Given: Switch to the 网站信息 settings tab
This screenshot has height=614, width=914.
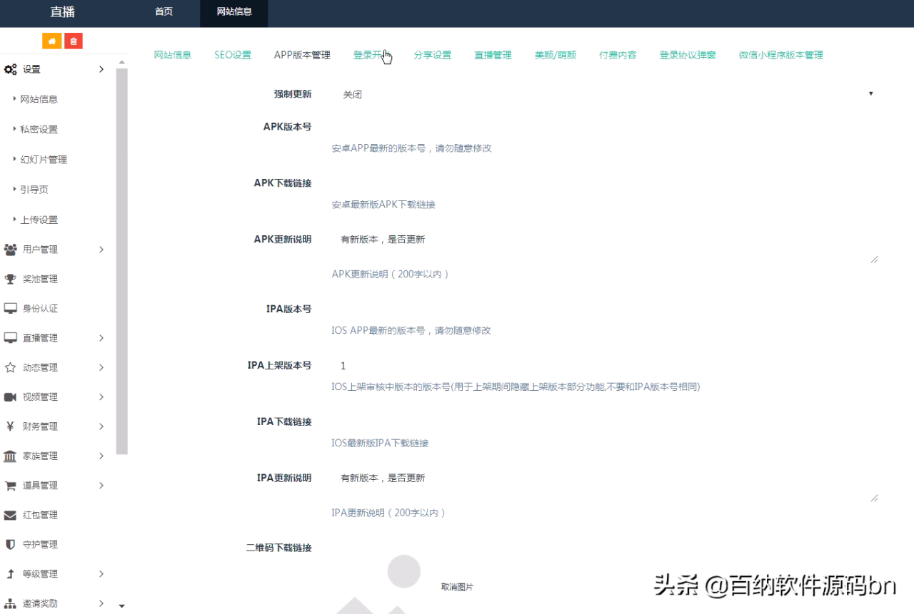Looking at the screenshot, I should pos(173,55).
